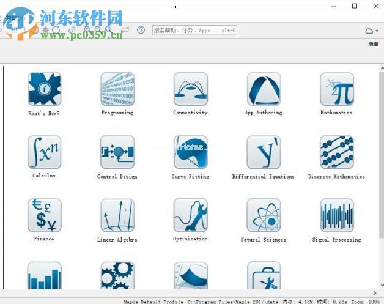Click the question mark help icon
Screen dimensions: 384x304
(x=141, y=30)
